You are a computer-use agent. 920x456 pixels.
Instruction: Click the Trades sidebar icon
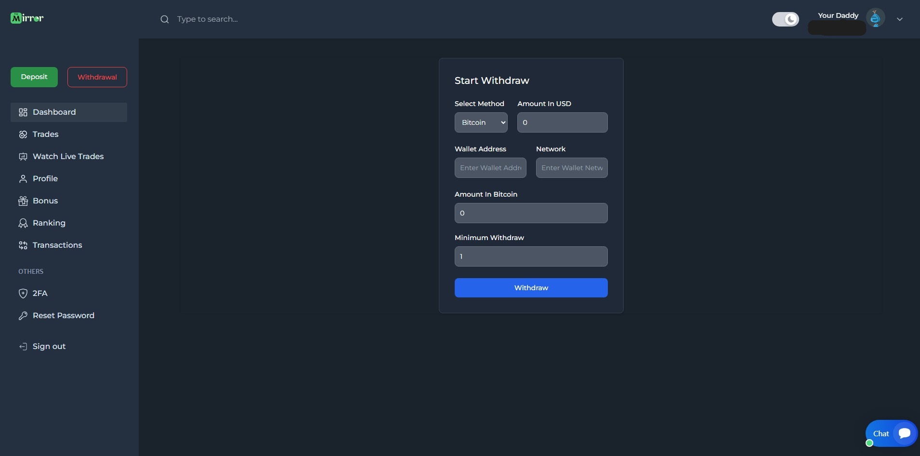[23, 134]
